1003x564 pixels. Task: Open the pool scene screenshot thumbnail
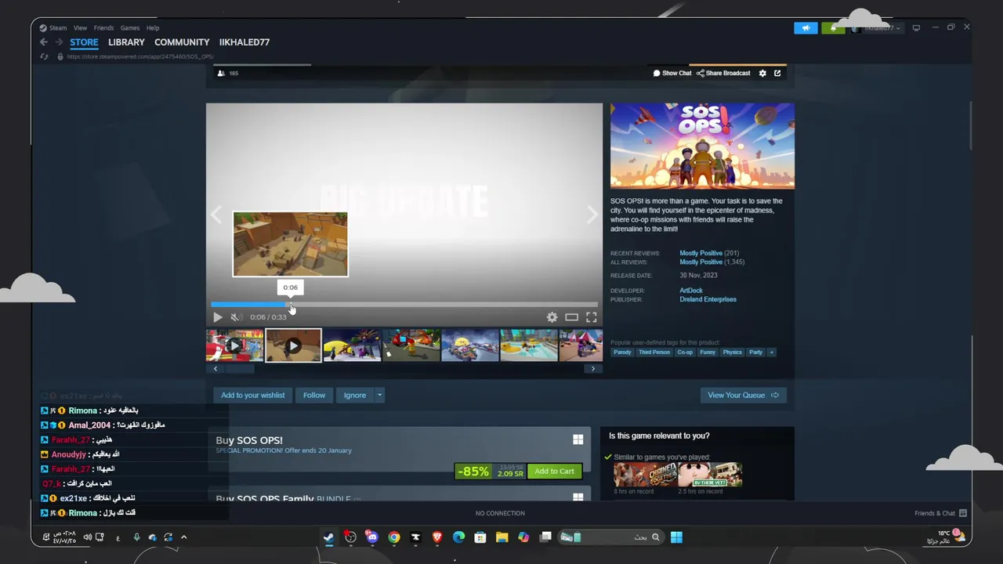(529, 345)
